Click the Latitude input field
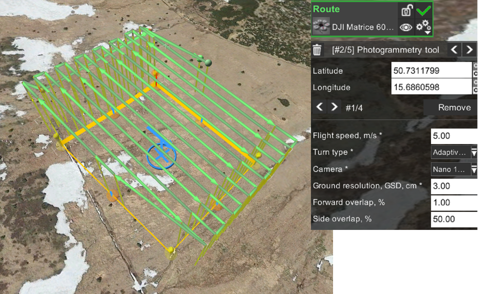This screenshot has height=294, width=478. click(x=431, y=70)
